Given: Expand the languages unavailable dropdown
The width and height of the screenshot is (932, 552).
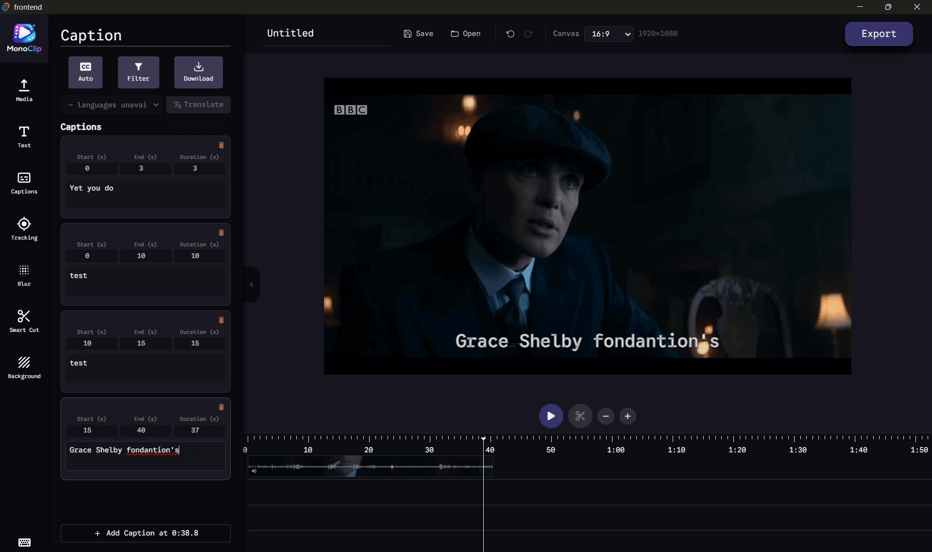Looking at the screenshot, I should (x=111, y=104).
